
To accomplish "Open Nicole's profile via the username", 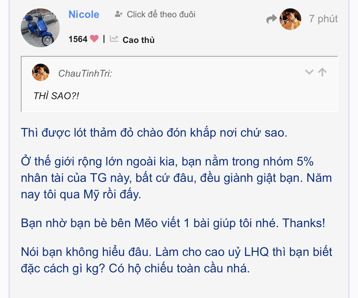I will click(x=84, y=14).
